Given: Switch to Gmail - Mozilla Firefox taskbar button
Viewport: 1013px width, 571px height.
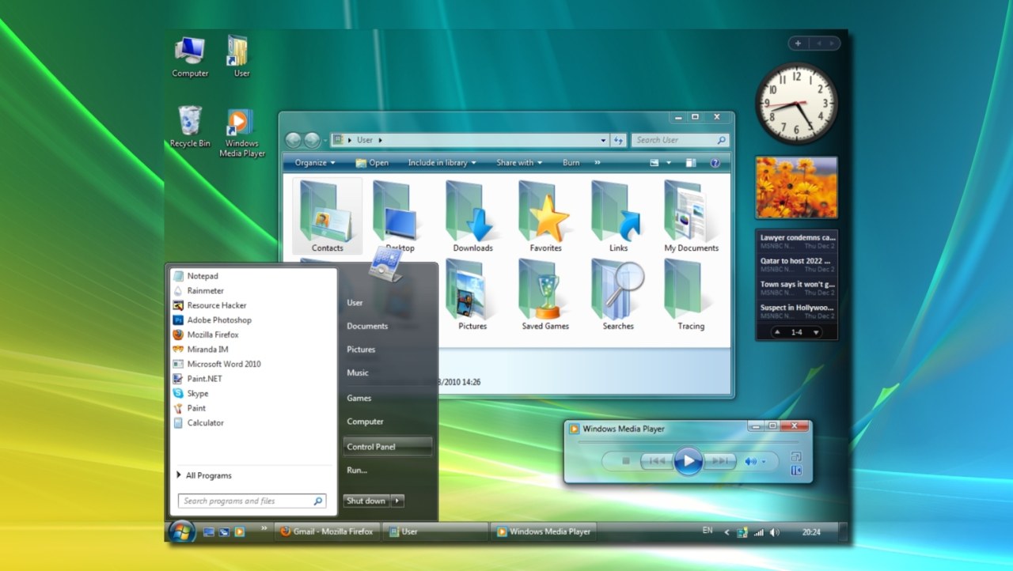Looking at the screenshot, I should pyautogui.click(x=328, y=531).
